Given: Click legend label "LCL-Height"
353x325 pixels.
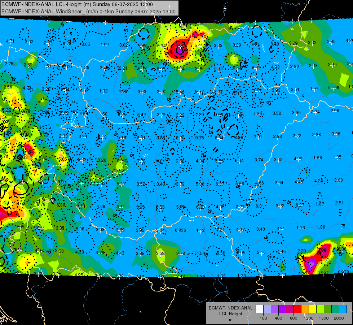Looking at the screenshot, I should tap(230, 314).
